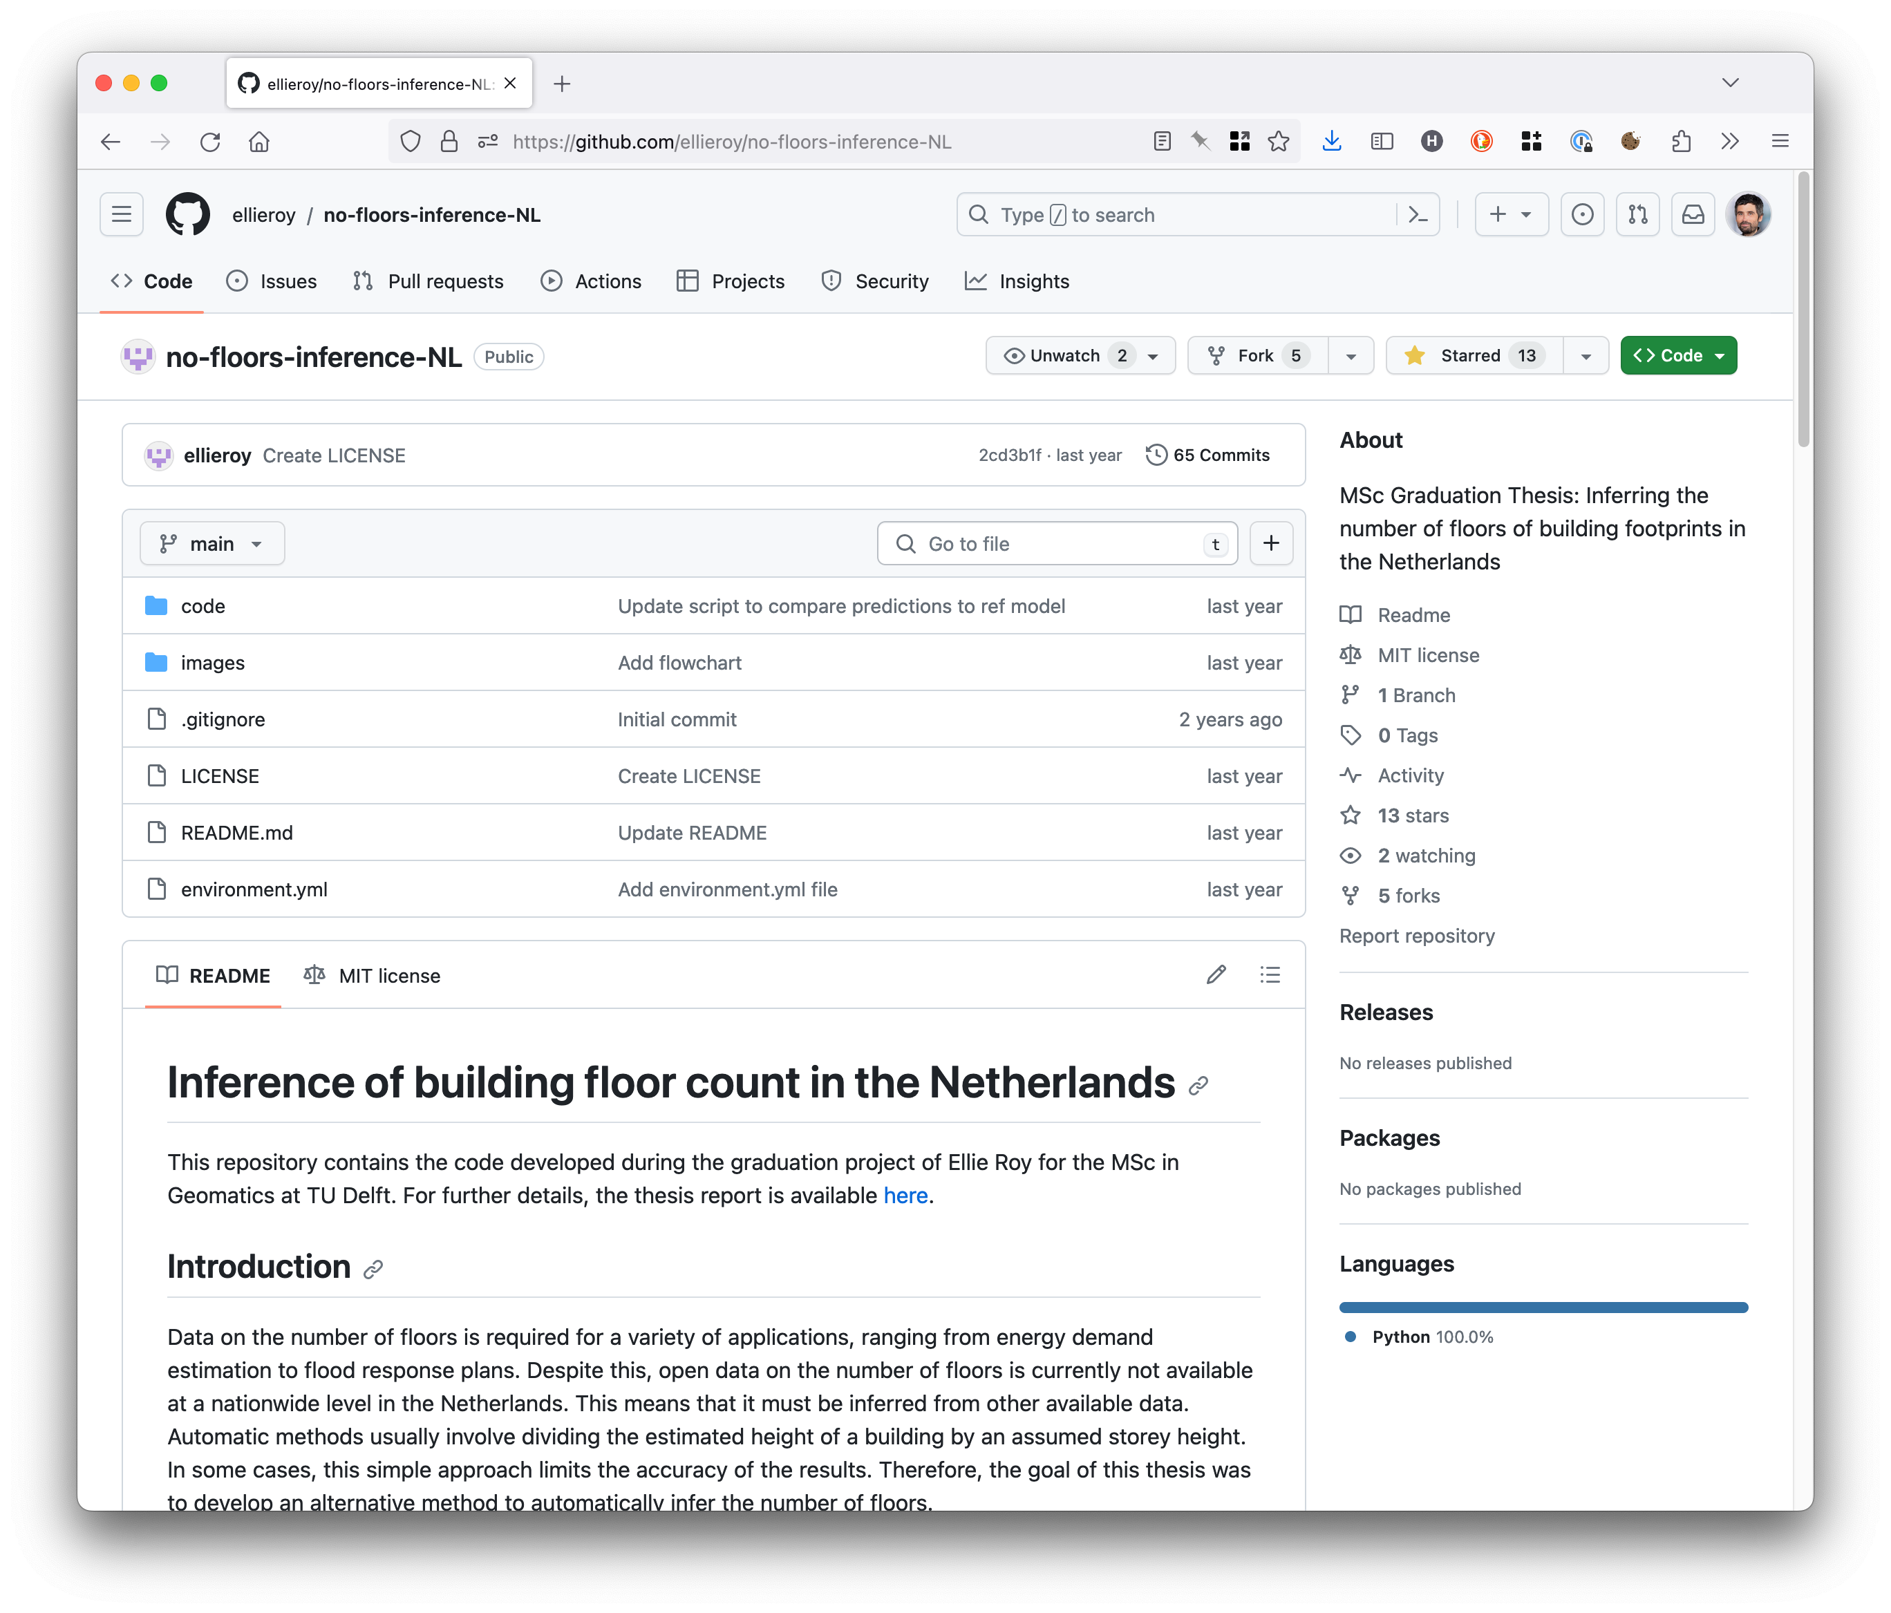This screenshot has height=1613, width=1891.
Task: View 13 stars stargazers link
Action: click(1412, 815)
